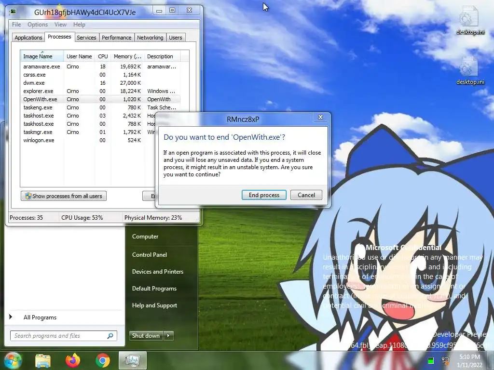Switch to the Applications tab
The image size is (494, 370).
point(28,38)
